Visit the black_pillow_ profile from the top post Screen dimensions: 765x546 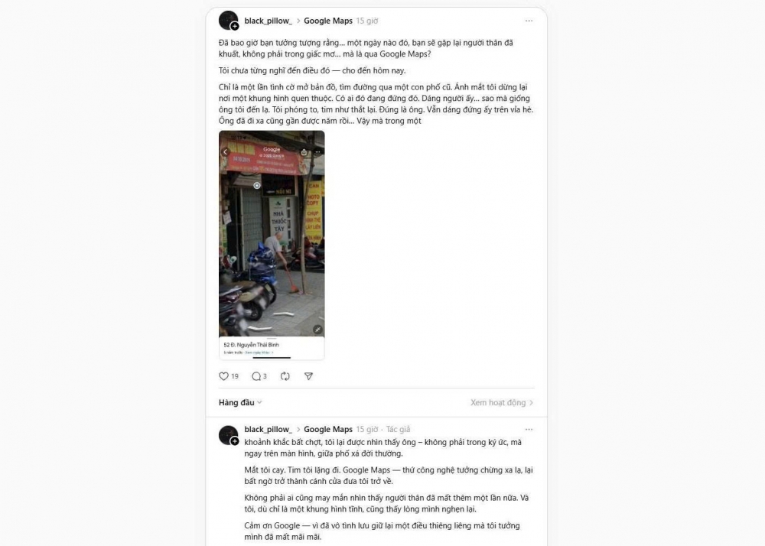(268, 21)
